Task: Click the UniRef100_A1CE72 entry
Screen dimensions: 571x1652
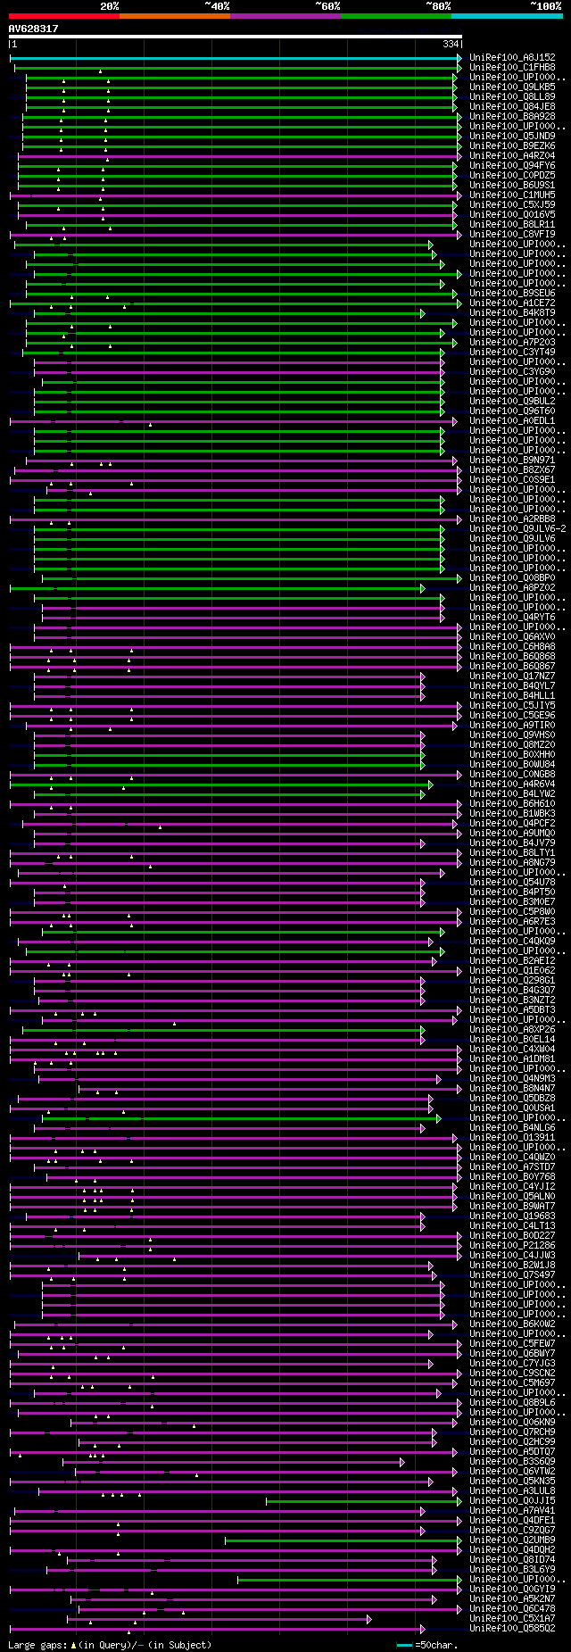Action: click(x=512, y=303)
